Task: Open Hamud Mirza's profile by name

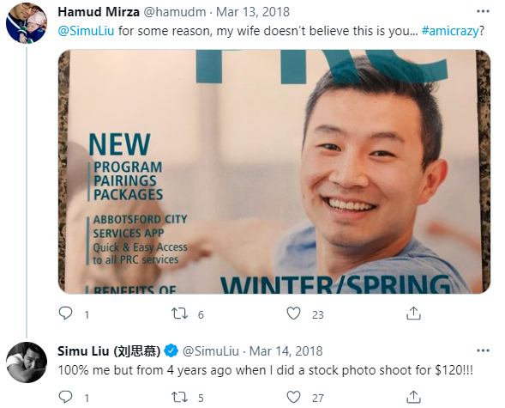Action: pyautogui.click(x=99, y=12)
